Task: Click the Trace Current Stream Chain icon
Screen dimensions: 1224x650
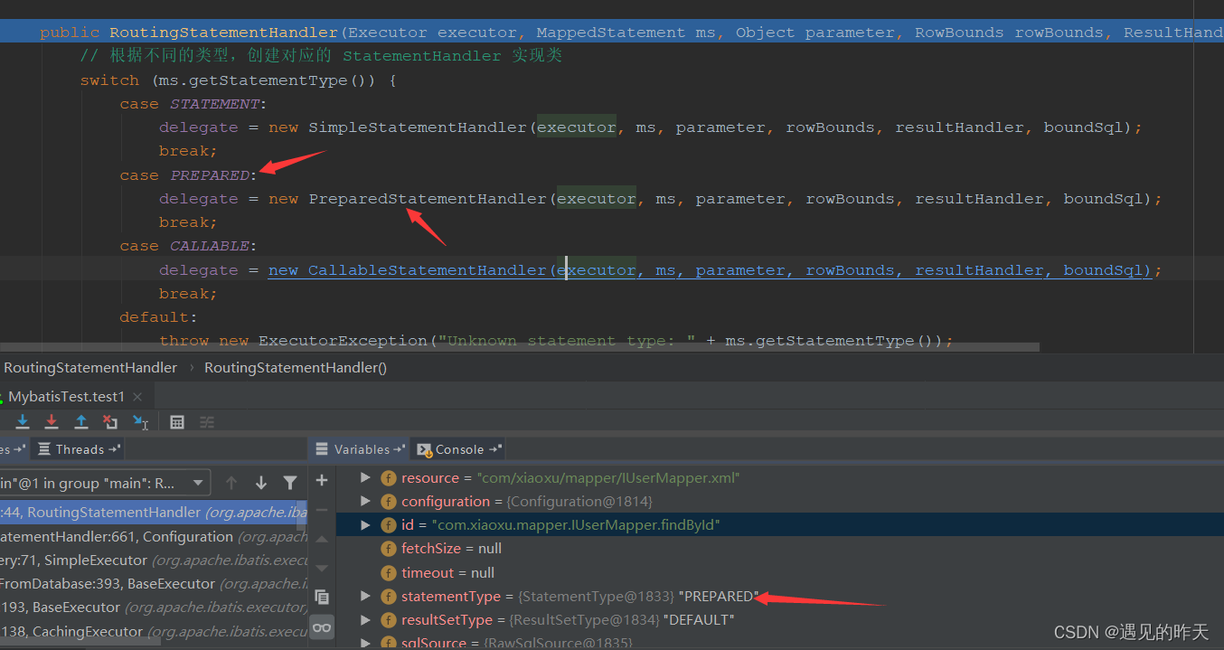Action: (x=207, y=422)
